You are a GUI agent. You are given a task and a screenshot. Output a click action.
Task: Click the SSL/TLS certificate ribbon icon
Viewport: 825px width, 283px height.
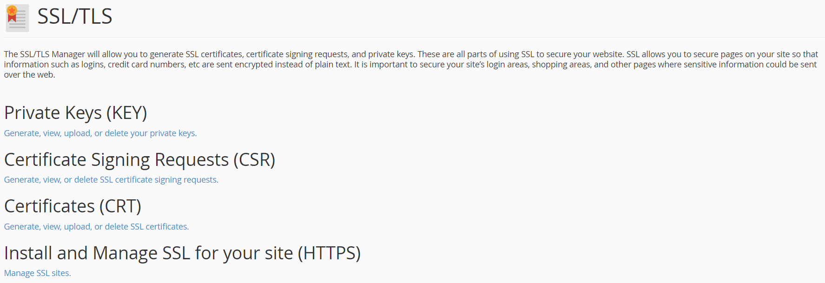17,18
